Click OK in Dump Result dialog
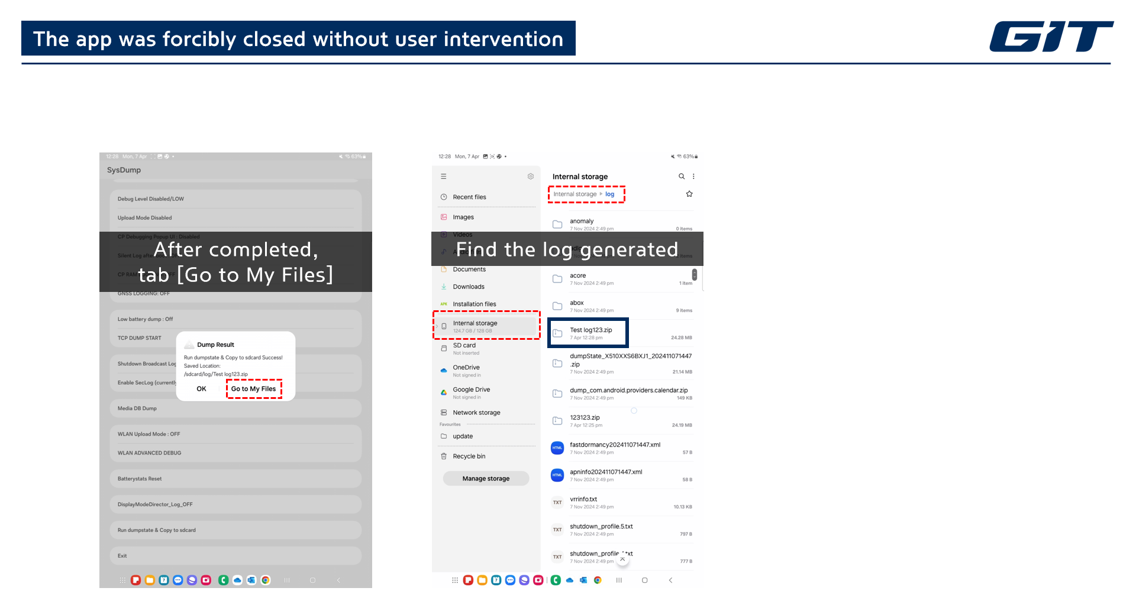The image size is (1136, 604). [x=201, y=389]
